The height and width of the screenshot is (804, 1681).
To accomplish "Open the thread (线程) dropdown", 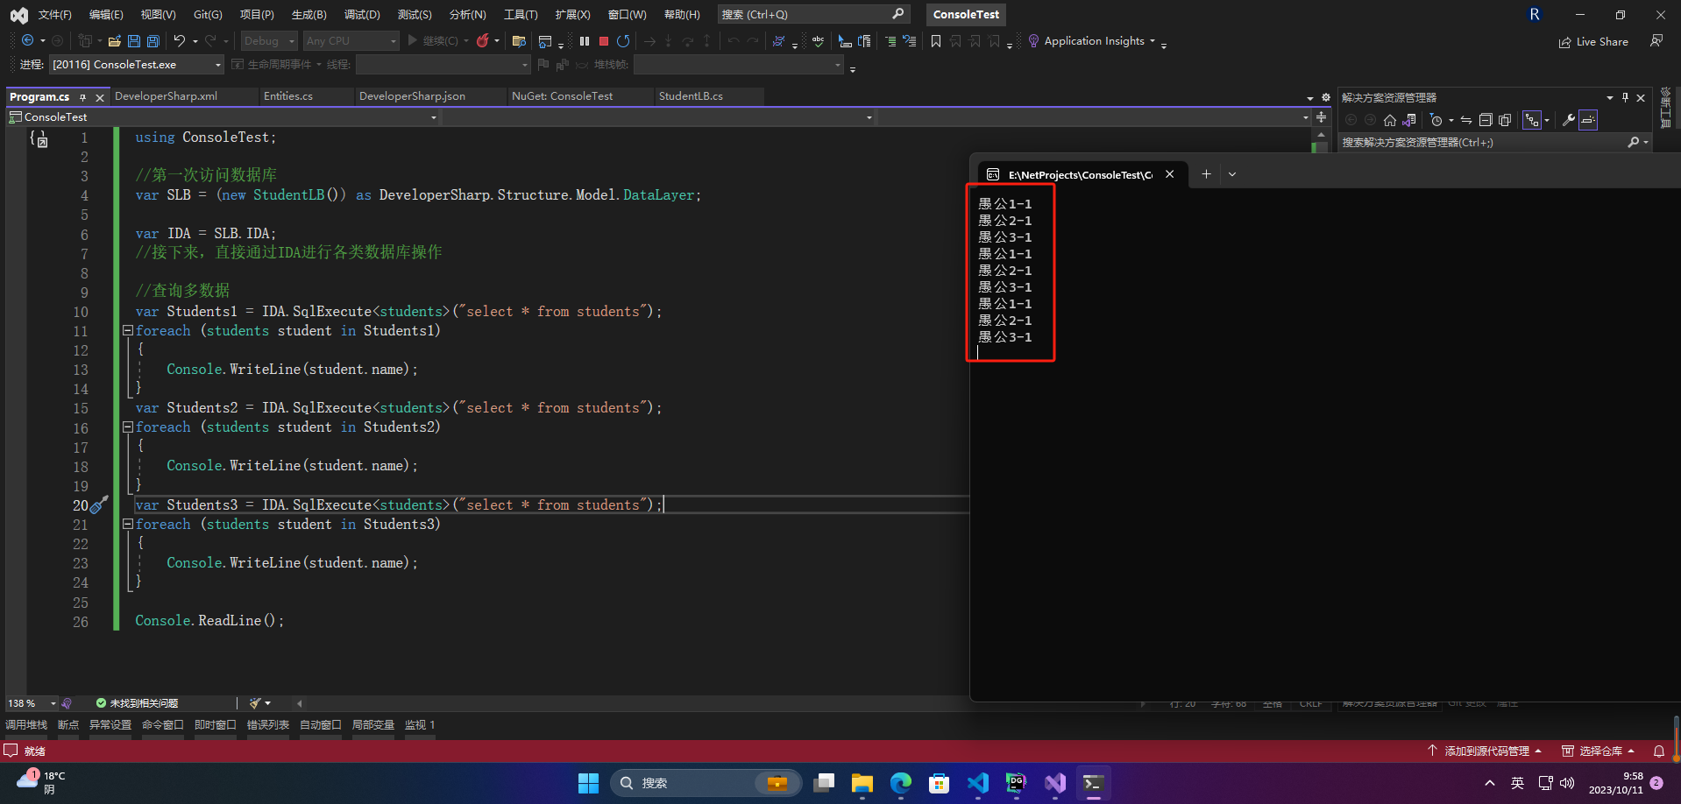I will 443,65.
